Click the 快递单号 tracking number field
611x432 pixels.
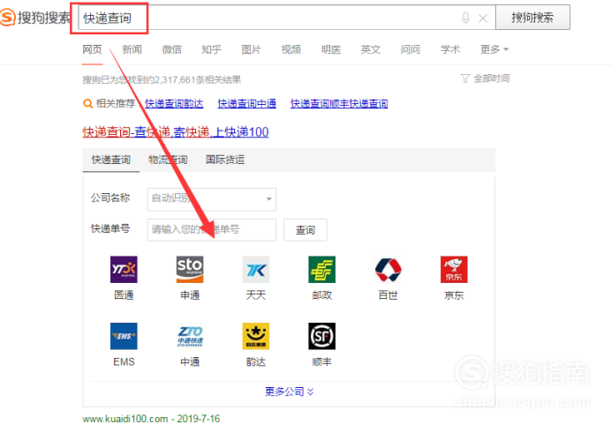click(212, 229)
